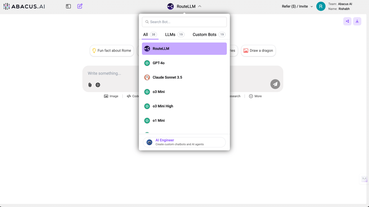369x207 pixels.
Task: Click the Name: Rishabh text
Action: coord(339,9)
